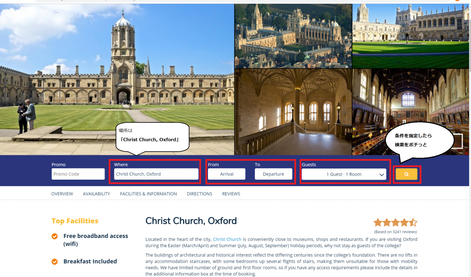Click the Top Facilities heading

[x=75, y=221]
